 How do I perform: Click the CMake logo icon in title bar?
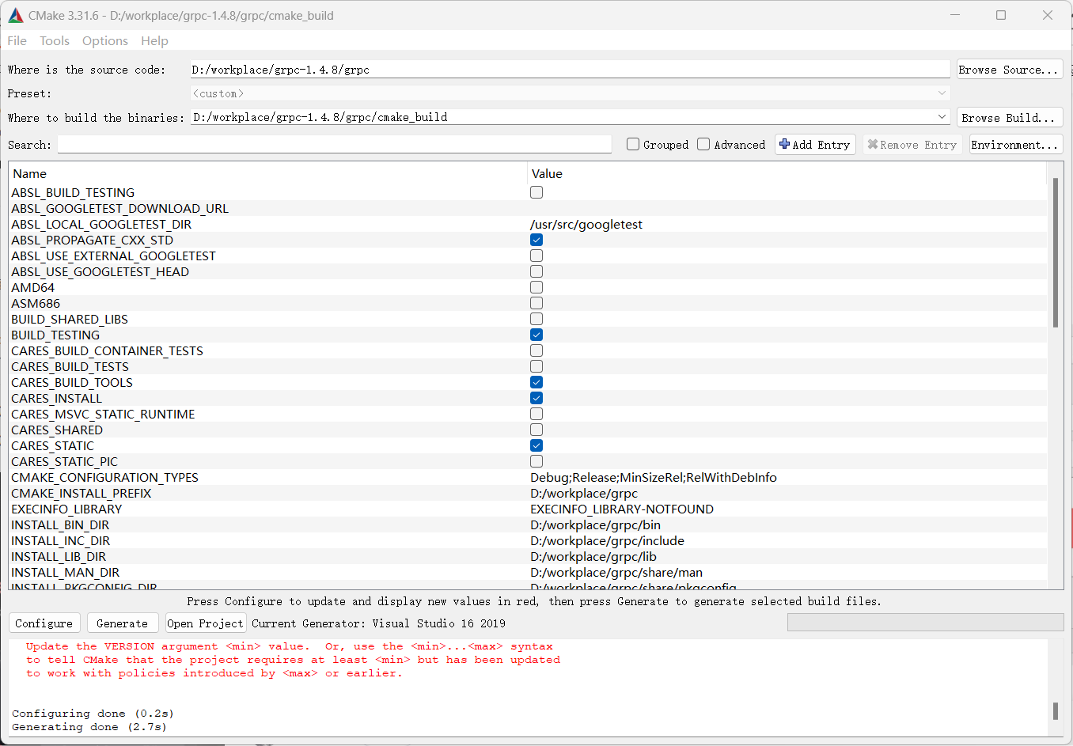click(16, 15)
